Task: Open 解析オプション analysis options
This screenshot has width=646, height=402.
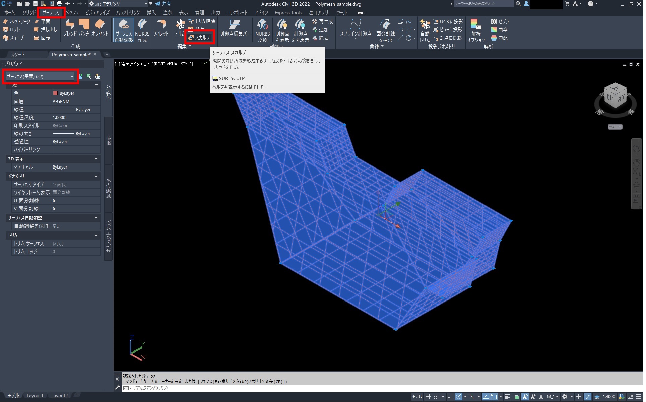Action: 478,30
